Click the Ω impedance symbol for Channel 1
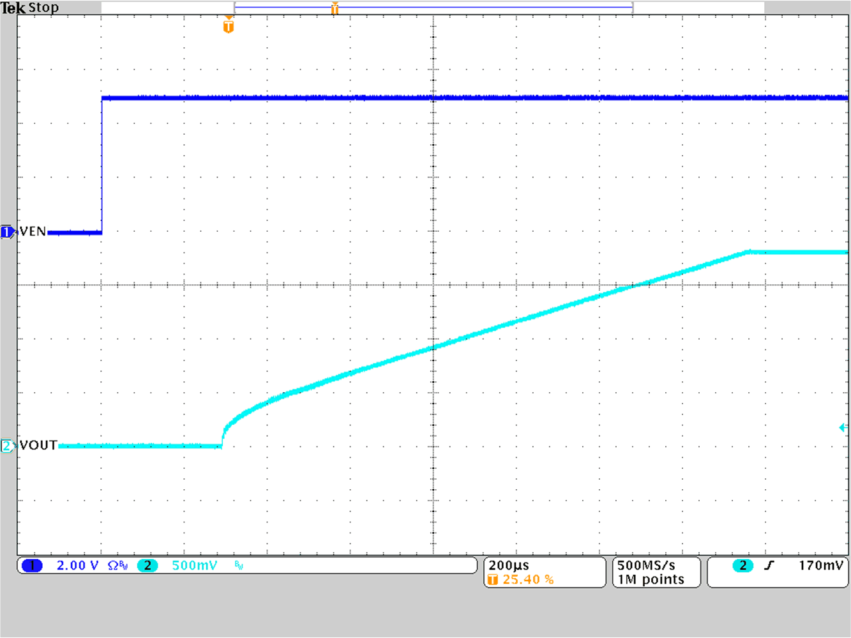Image resolution: width=851 pixels, height=638 pixels. [x=112, y=565]
